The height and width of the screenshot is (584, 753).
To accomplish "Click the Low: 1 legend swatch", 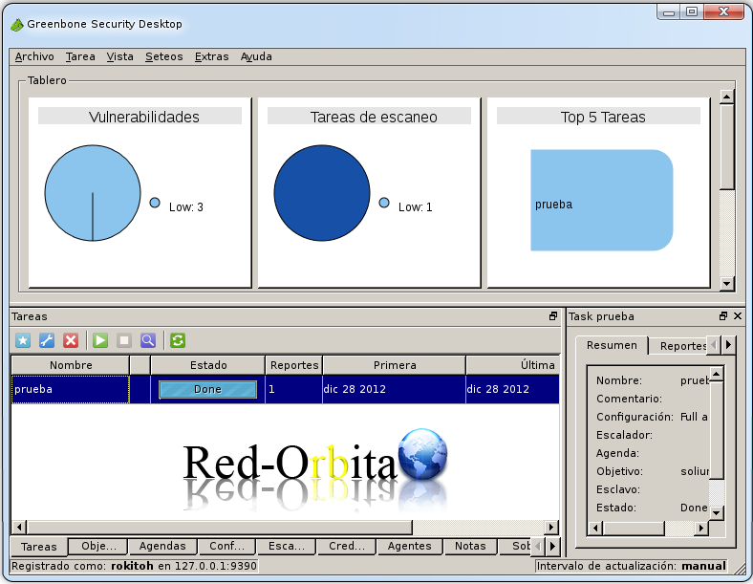I will pyautogui.click(x=384, y=203).
